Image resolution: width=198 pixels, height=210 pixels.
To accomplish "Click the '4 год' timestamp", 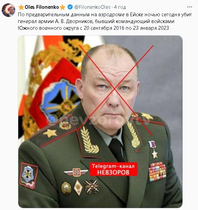I will (x=120, y=7).
